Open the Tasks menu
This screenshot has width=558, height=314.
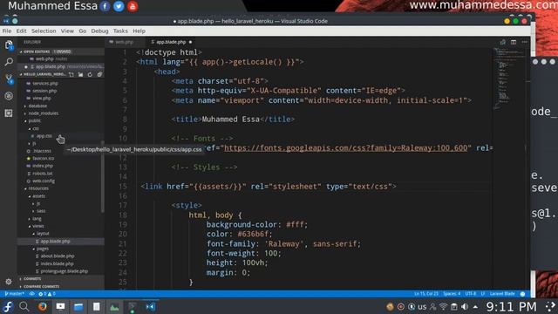[120, 31]
